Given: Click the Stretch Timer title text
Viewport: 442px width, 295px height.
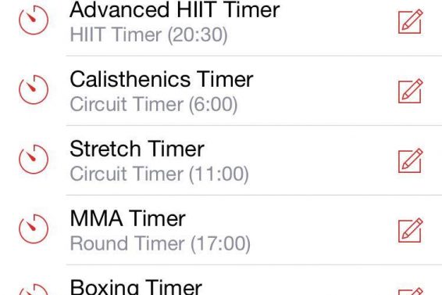Looking at the screenshot, I should [x=137, y=149].
